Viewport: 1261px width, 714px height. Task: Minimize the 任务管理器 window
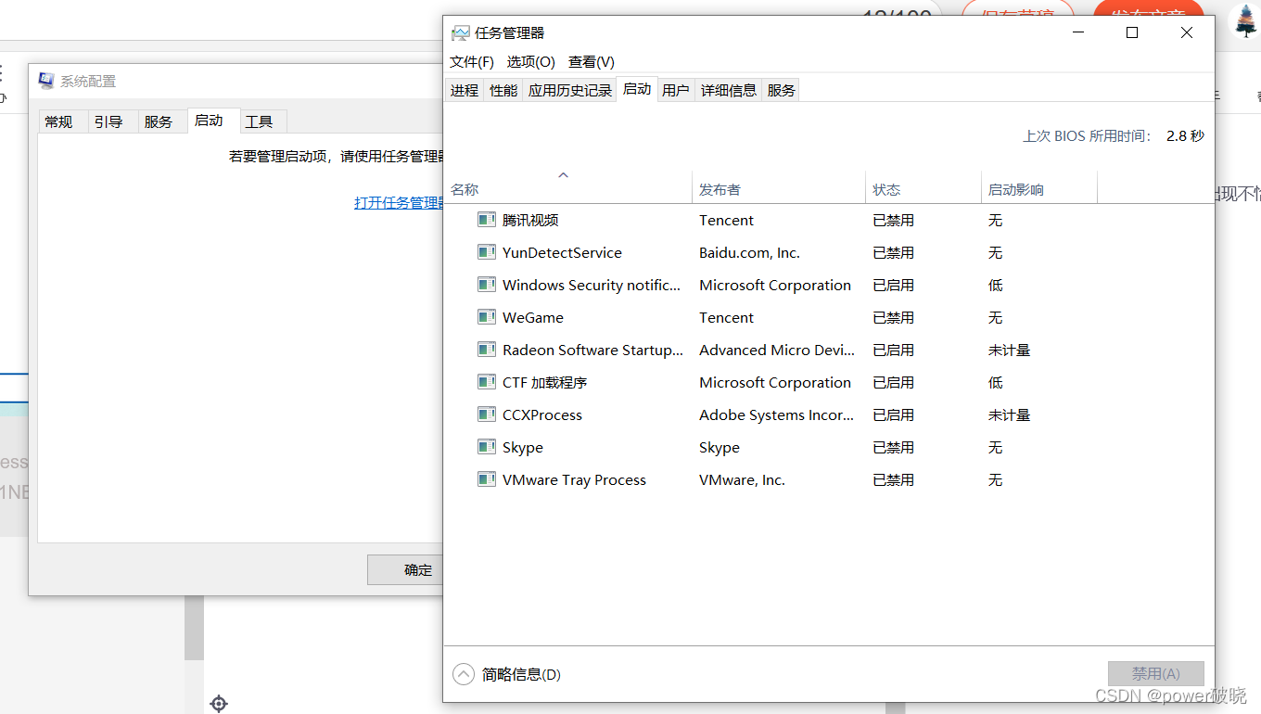(x=1078, y=32)
